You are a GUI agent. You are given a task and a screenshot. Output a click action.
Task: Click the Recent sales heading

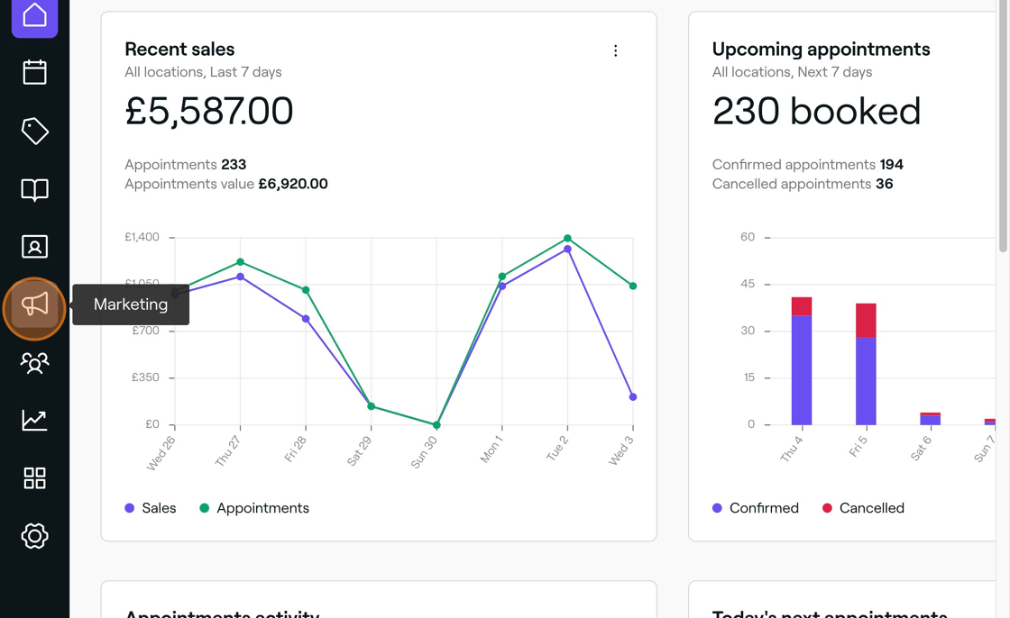(x=179, y=50)
